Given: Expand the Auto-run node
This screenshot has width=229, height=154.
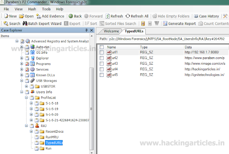Looking at the screenshot, I should pyautogui.click(x=21, y=47).
